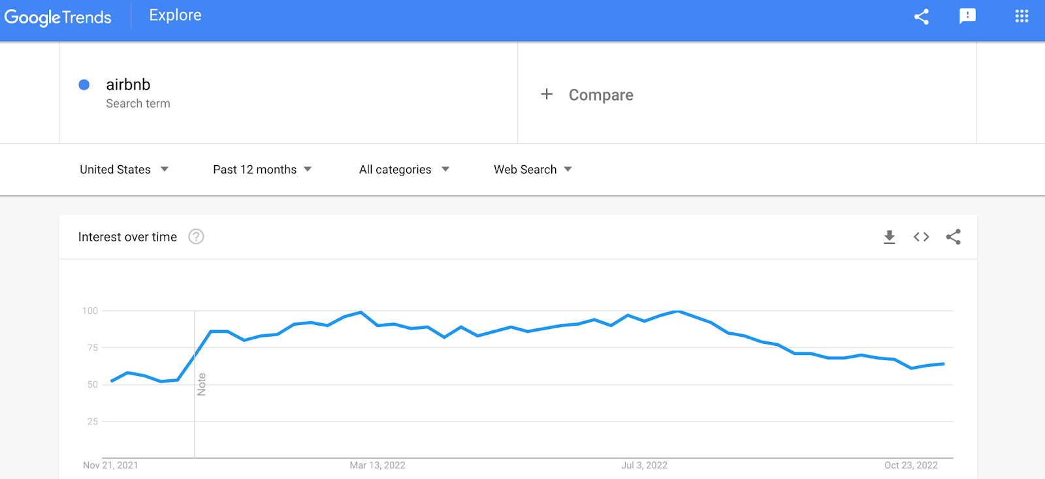Select the Explore tab in the header

(175, 15)
